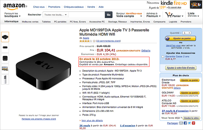The image size is (203, 130).
Task: Click the yellow Ajouter au panier button
Action: [180, 38]
